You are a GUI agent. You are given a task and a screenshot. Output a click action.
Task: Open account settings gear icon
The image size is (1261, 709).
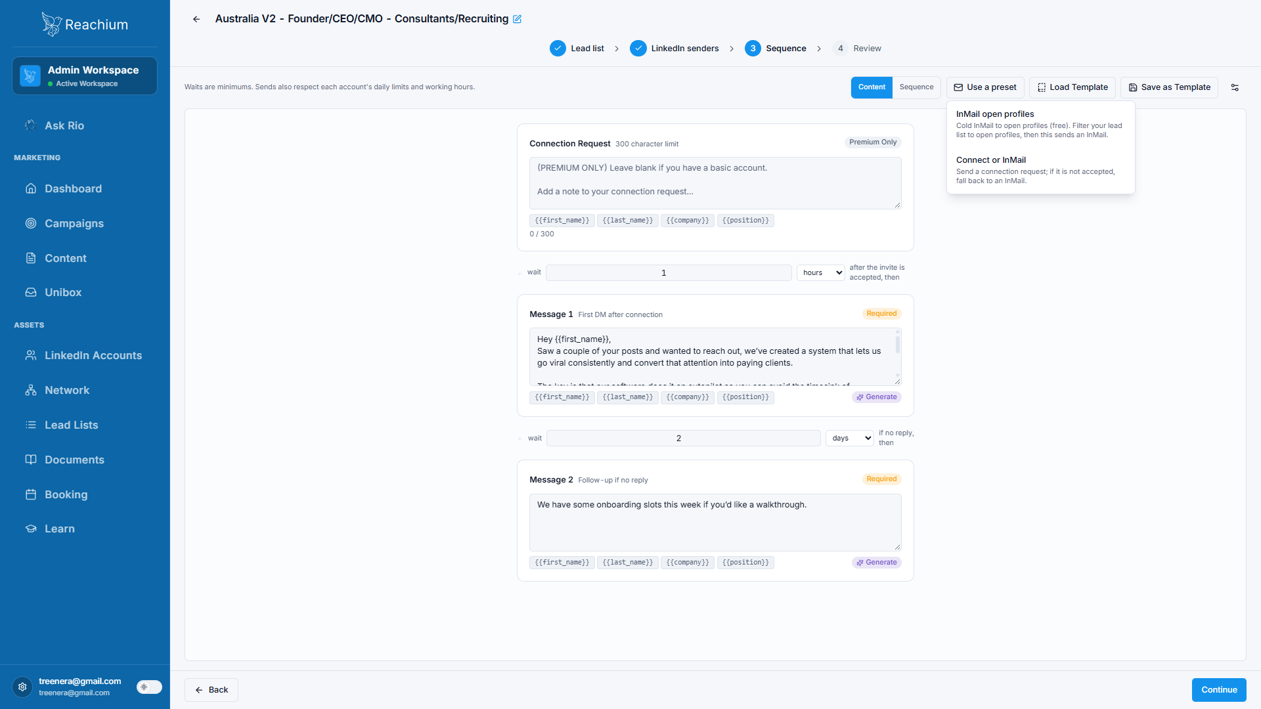22,687
